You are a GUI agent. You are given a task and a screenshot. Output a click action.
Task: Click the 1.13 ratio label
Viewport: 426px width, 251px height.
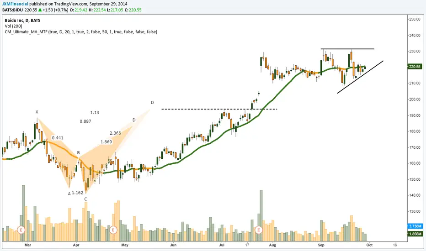(x=95, y=113)
